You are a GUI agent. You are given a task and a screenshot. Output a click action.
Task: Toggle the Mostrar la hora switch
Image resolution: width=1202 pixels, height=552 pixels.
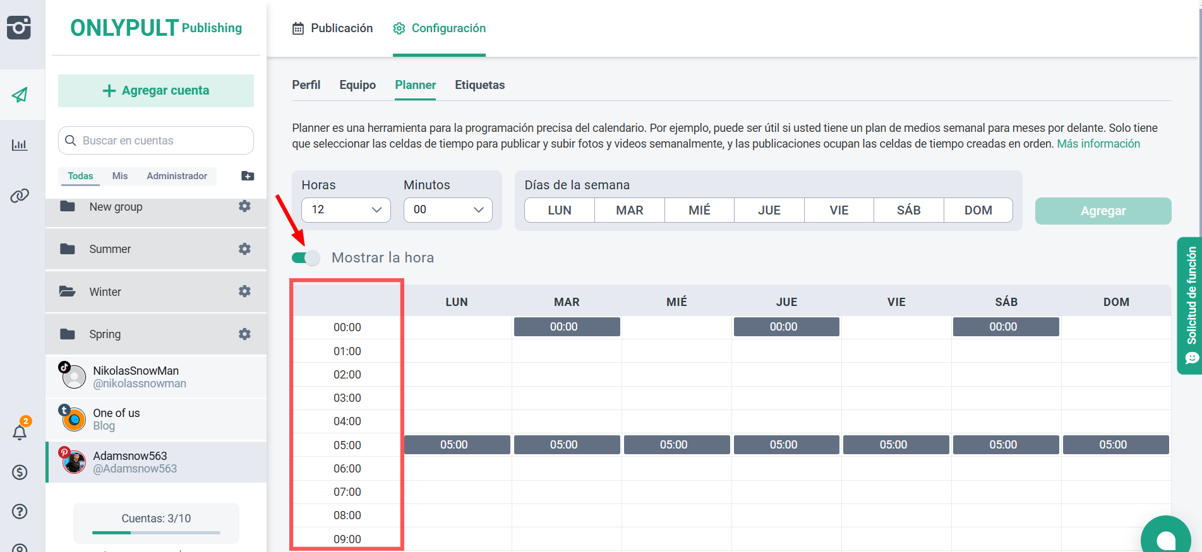pos(306,257)
